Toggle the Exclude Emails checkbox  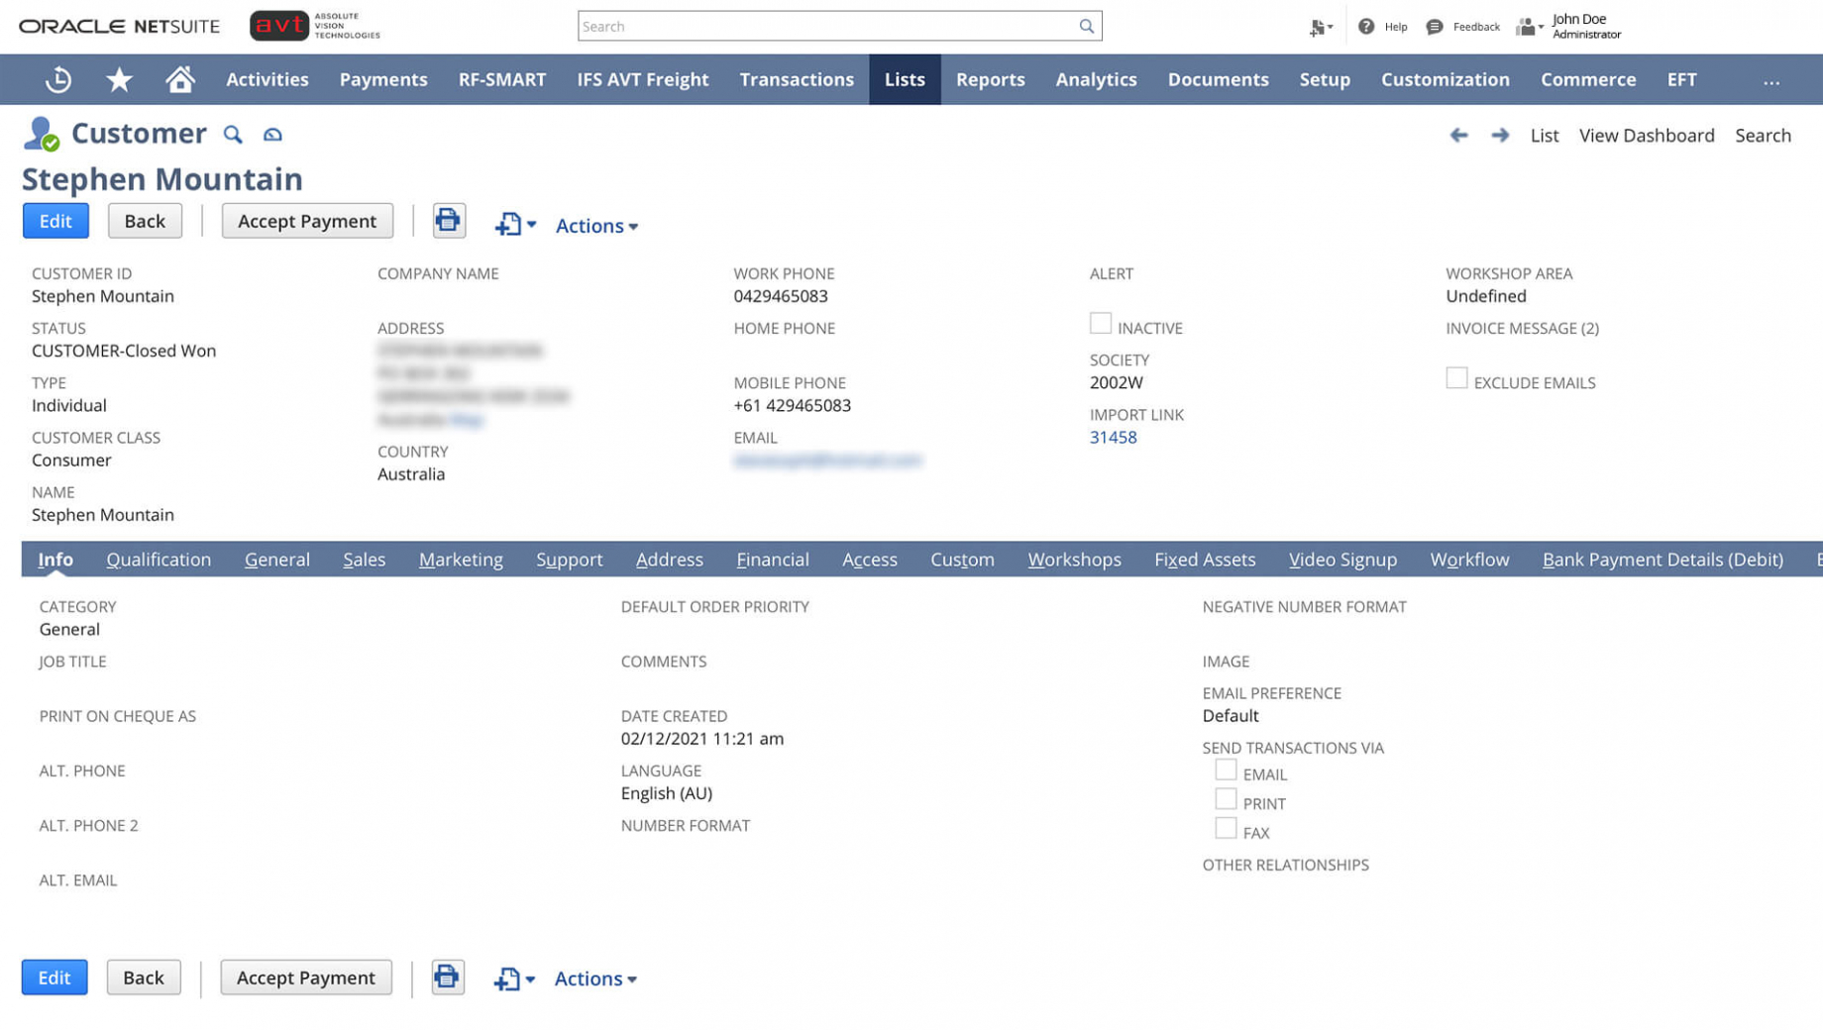[x=1456, y=378]
